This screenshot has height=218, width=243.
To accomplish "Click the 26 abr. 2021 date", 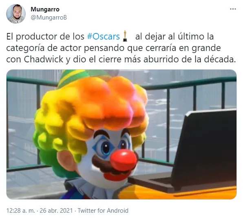I will [56, 211].
